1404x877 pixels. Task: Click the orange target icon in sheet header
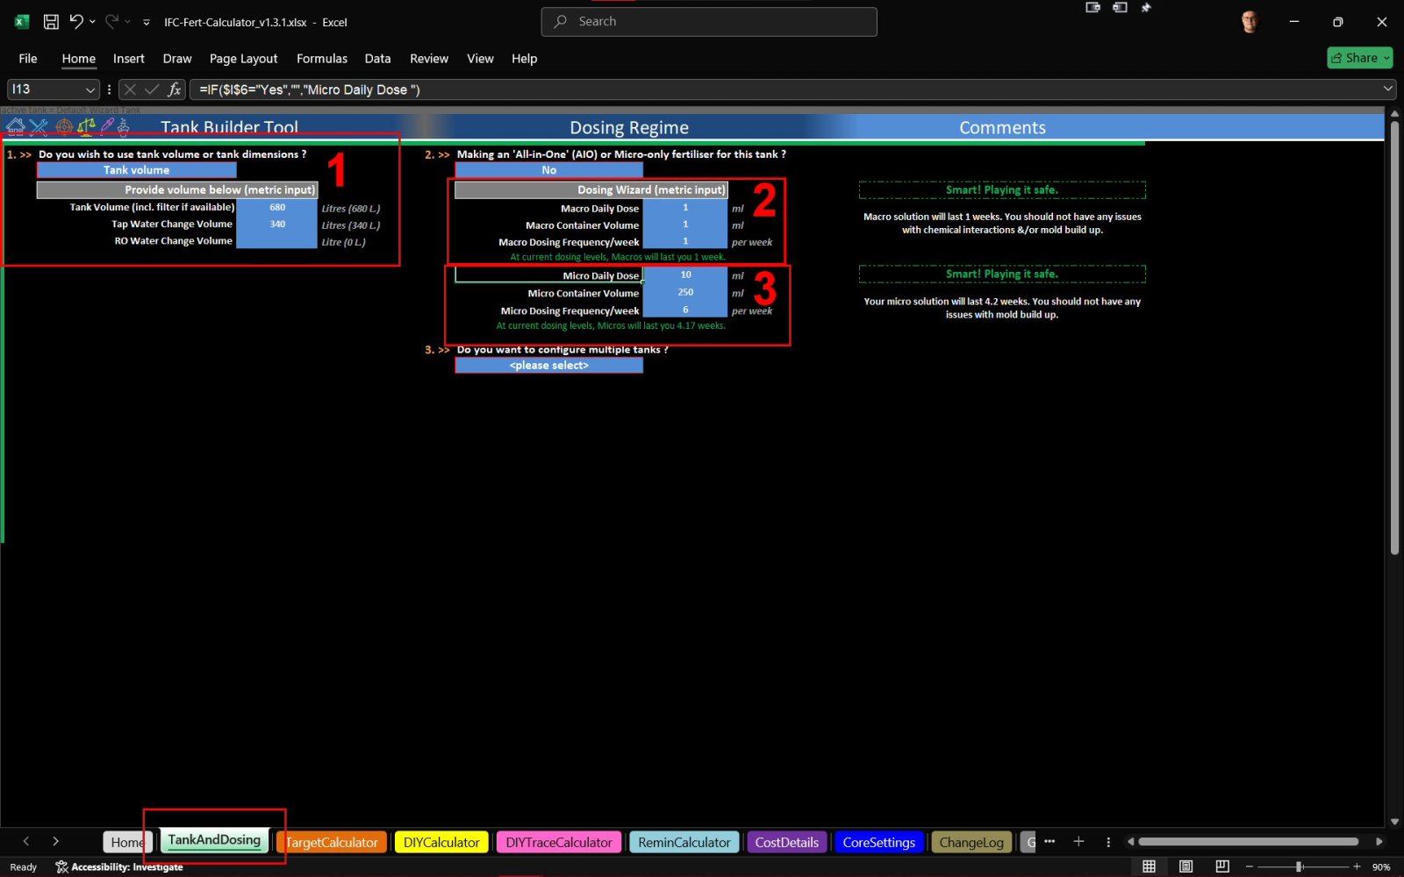63,127
